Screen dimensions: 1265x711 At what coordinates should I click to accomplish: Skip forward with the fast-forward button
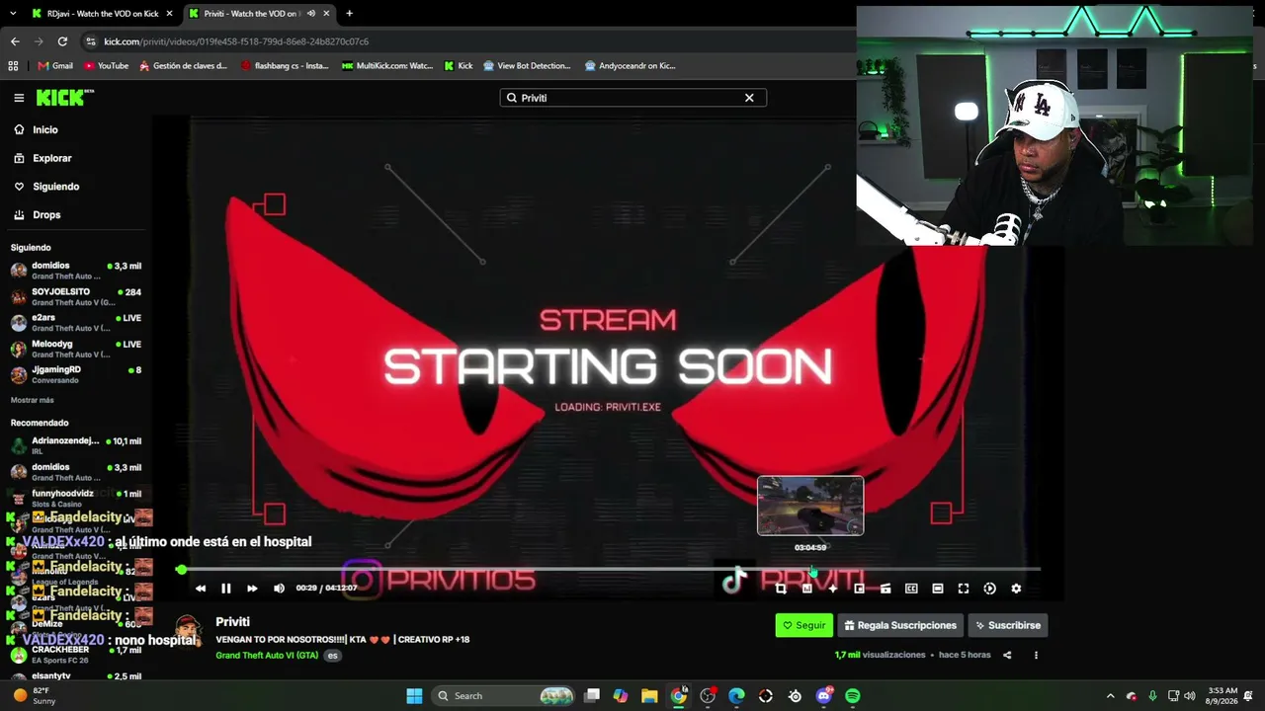pos(252,589)
